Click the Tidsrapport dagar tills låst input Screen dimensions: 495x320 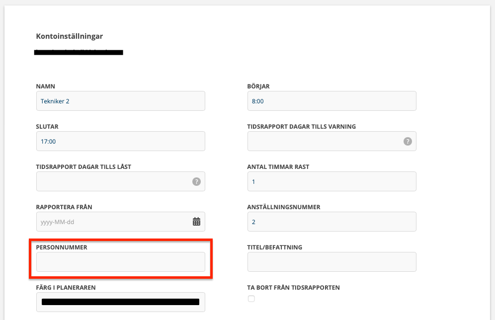click(x=112, y=181)
